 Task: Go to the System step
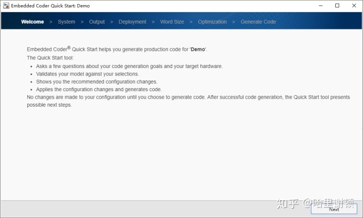[67, 22]
